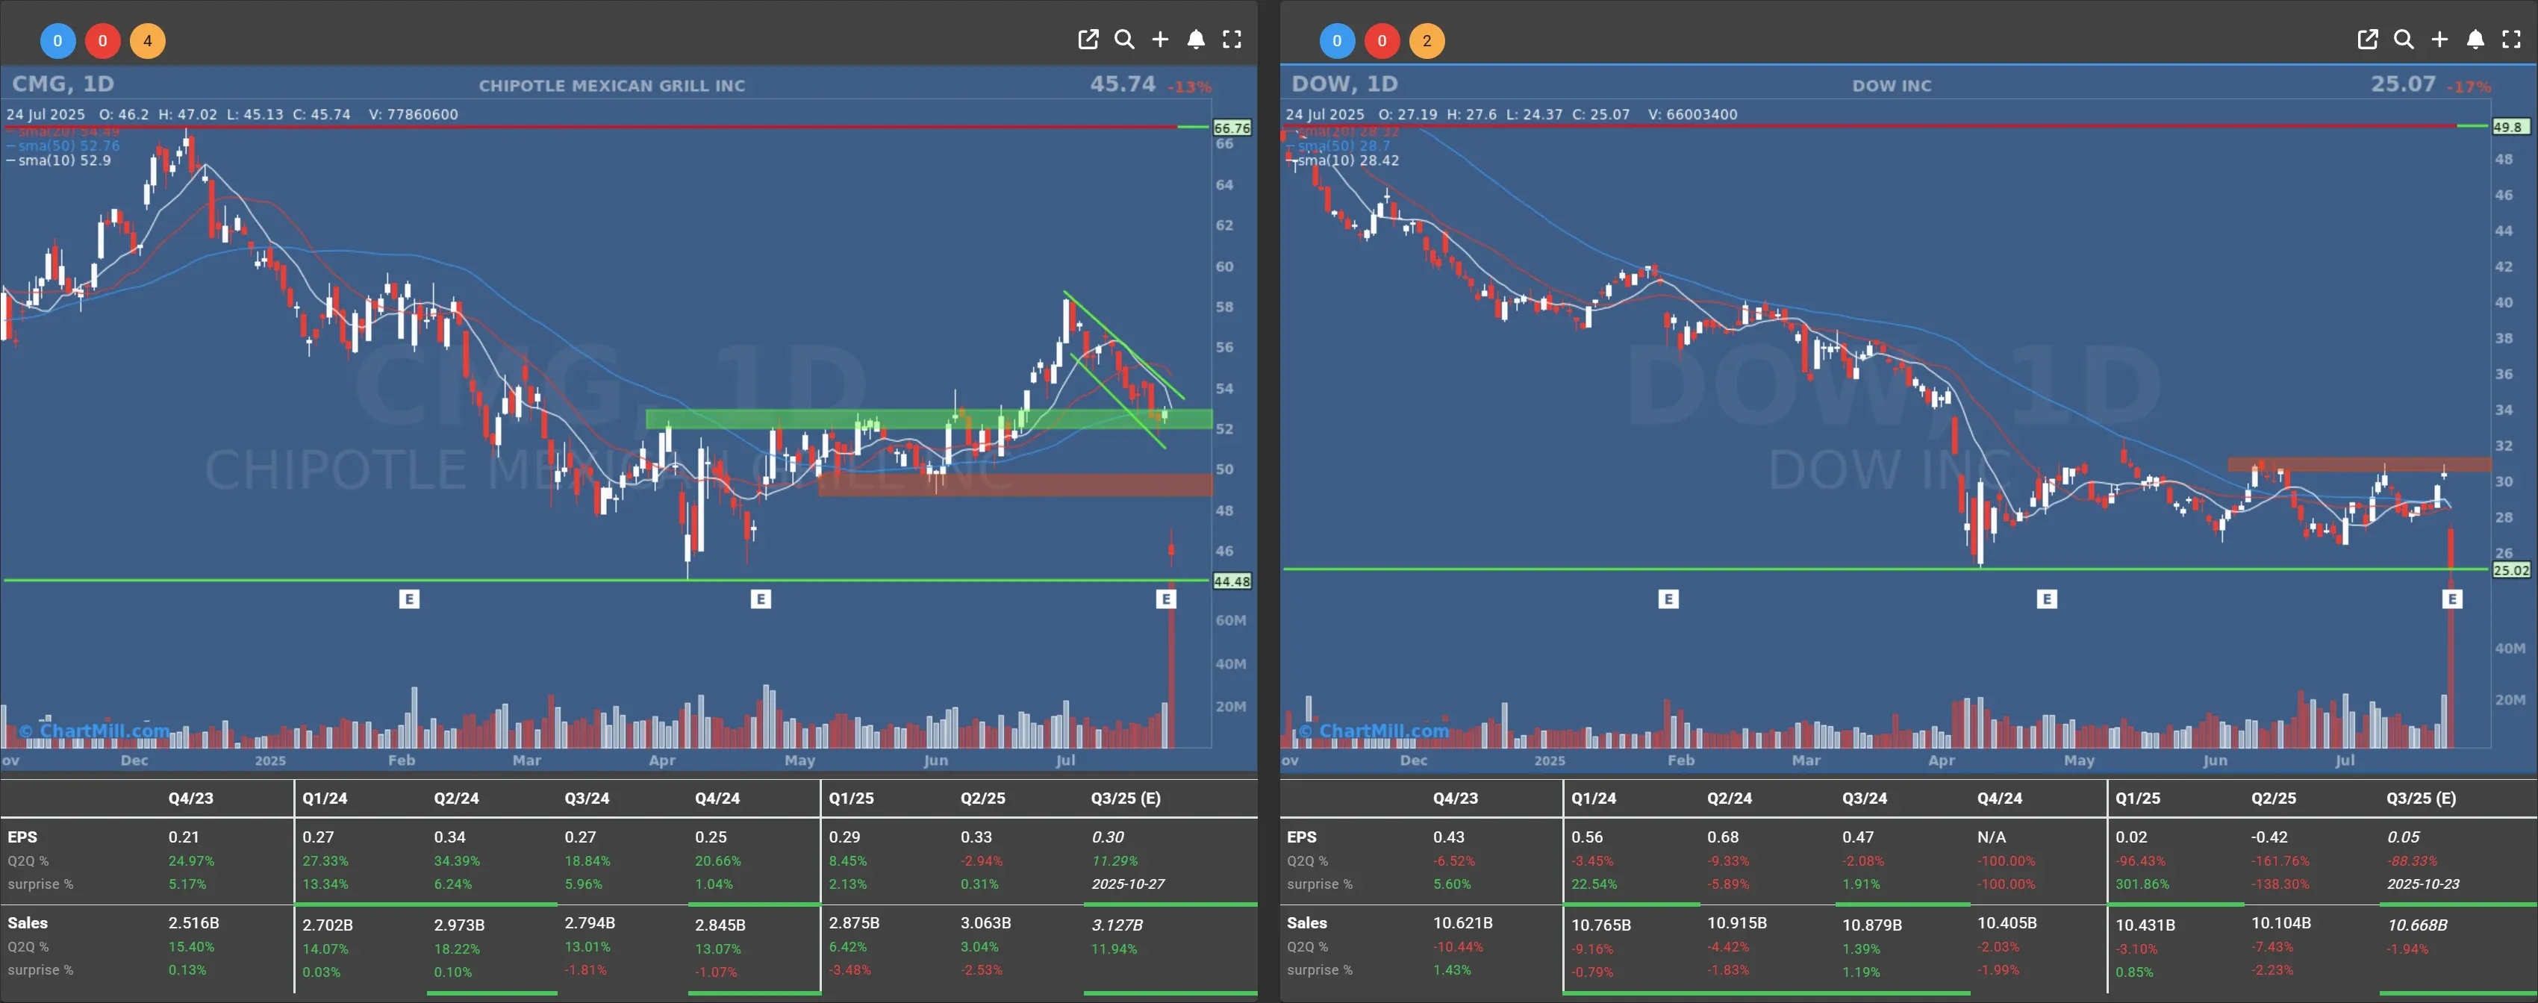The image size is (2538, 1003).
Task: Click the sma(20) 54.49 legend on CMG chart
Action: 63,132
